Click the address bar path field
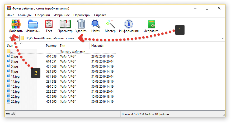 click(x=119, y=38)
